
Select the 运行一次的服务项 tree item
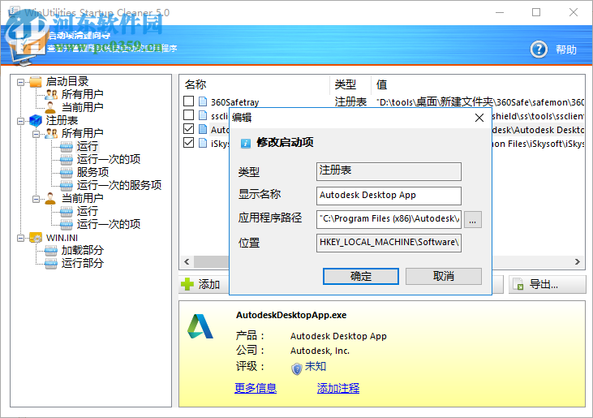[x=119, y=185]
